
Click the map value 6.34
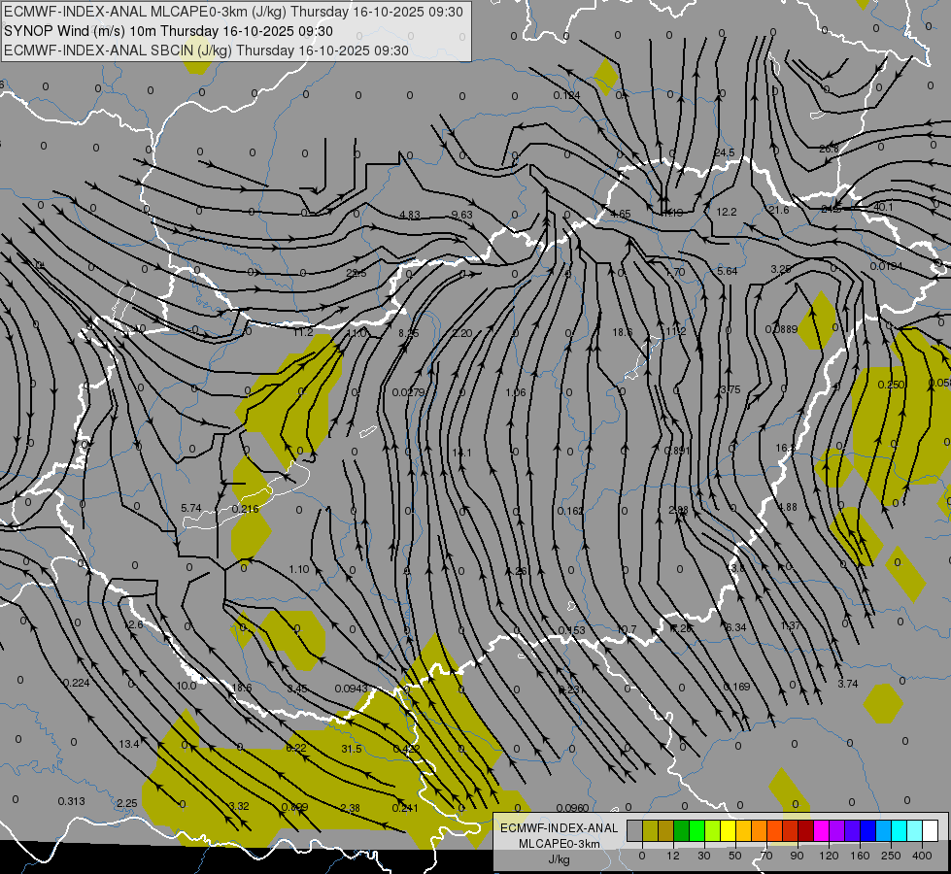[x=735, y=627]
